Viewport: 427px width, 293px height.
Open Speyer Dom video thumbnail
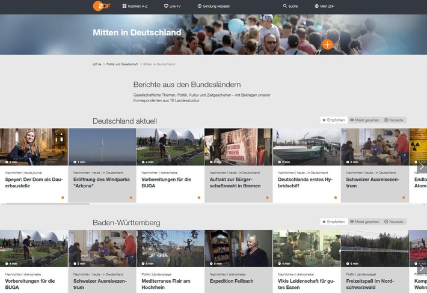[x=34, y=146]
